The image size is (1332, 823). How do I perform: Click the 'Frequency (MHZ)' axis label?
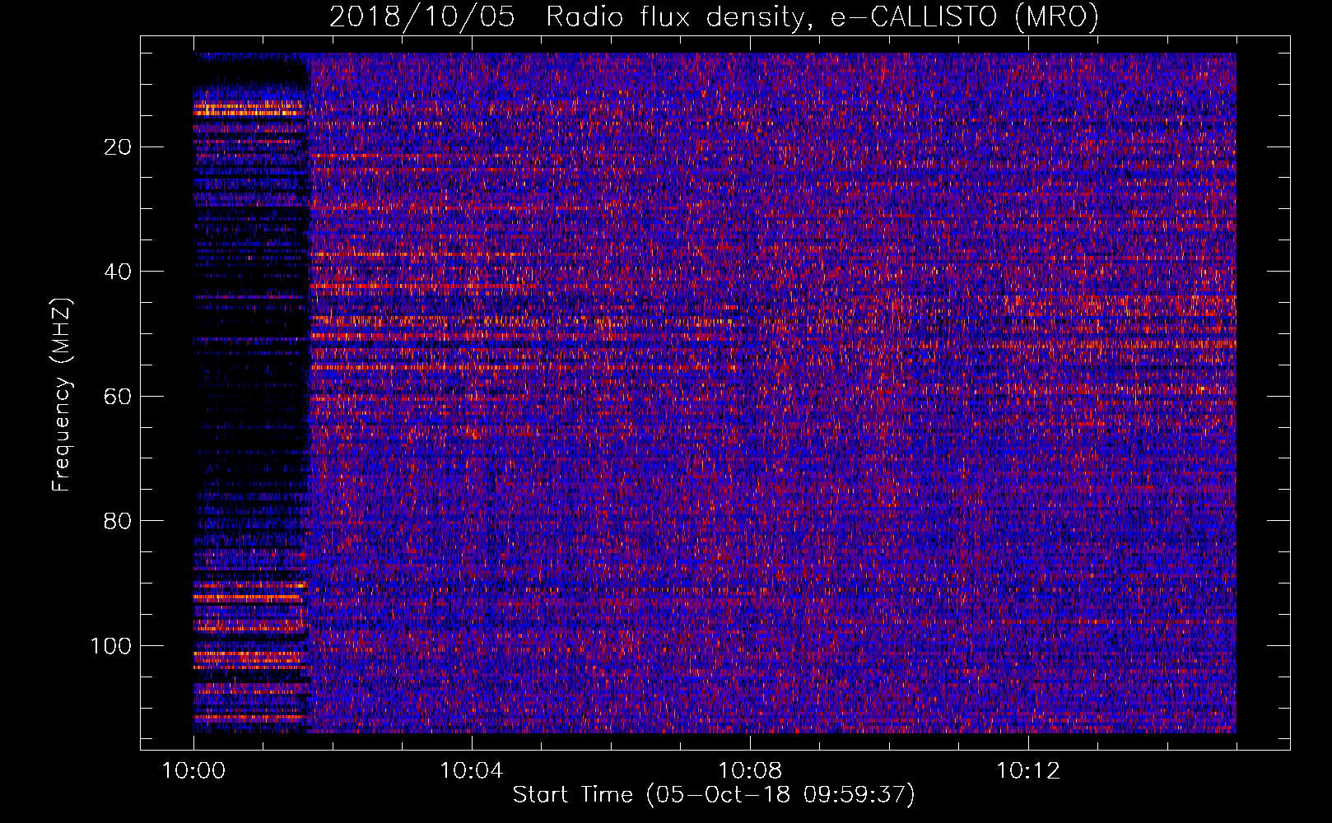(x=63, y=395)
